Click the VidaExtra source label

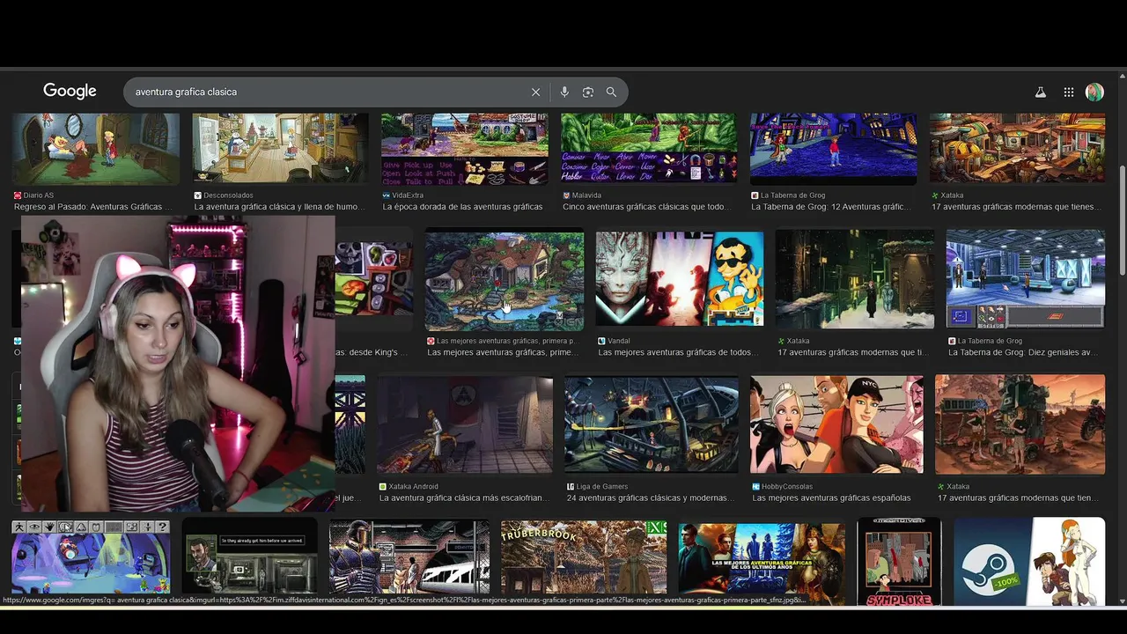[408, 195]
